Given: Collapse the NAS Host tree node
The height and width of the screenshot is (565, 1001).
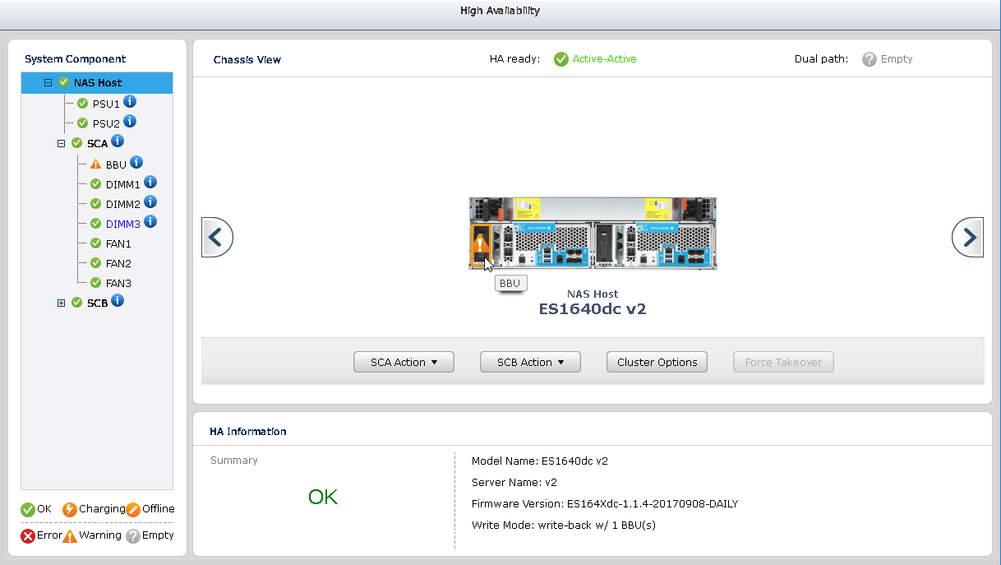Looking at the screenshot, I should [x=48, y=83].
